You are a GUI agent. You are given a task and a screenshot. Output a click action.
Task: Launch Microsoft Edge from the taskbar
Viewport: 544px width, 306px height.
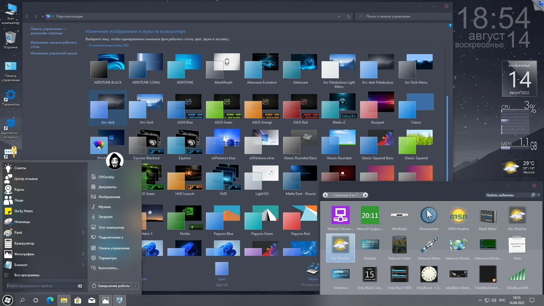50,300
